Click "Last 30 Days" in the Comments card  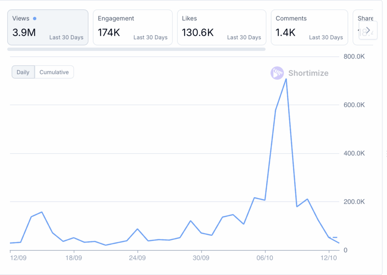click(x=326, y=37)
